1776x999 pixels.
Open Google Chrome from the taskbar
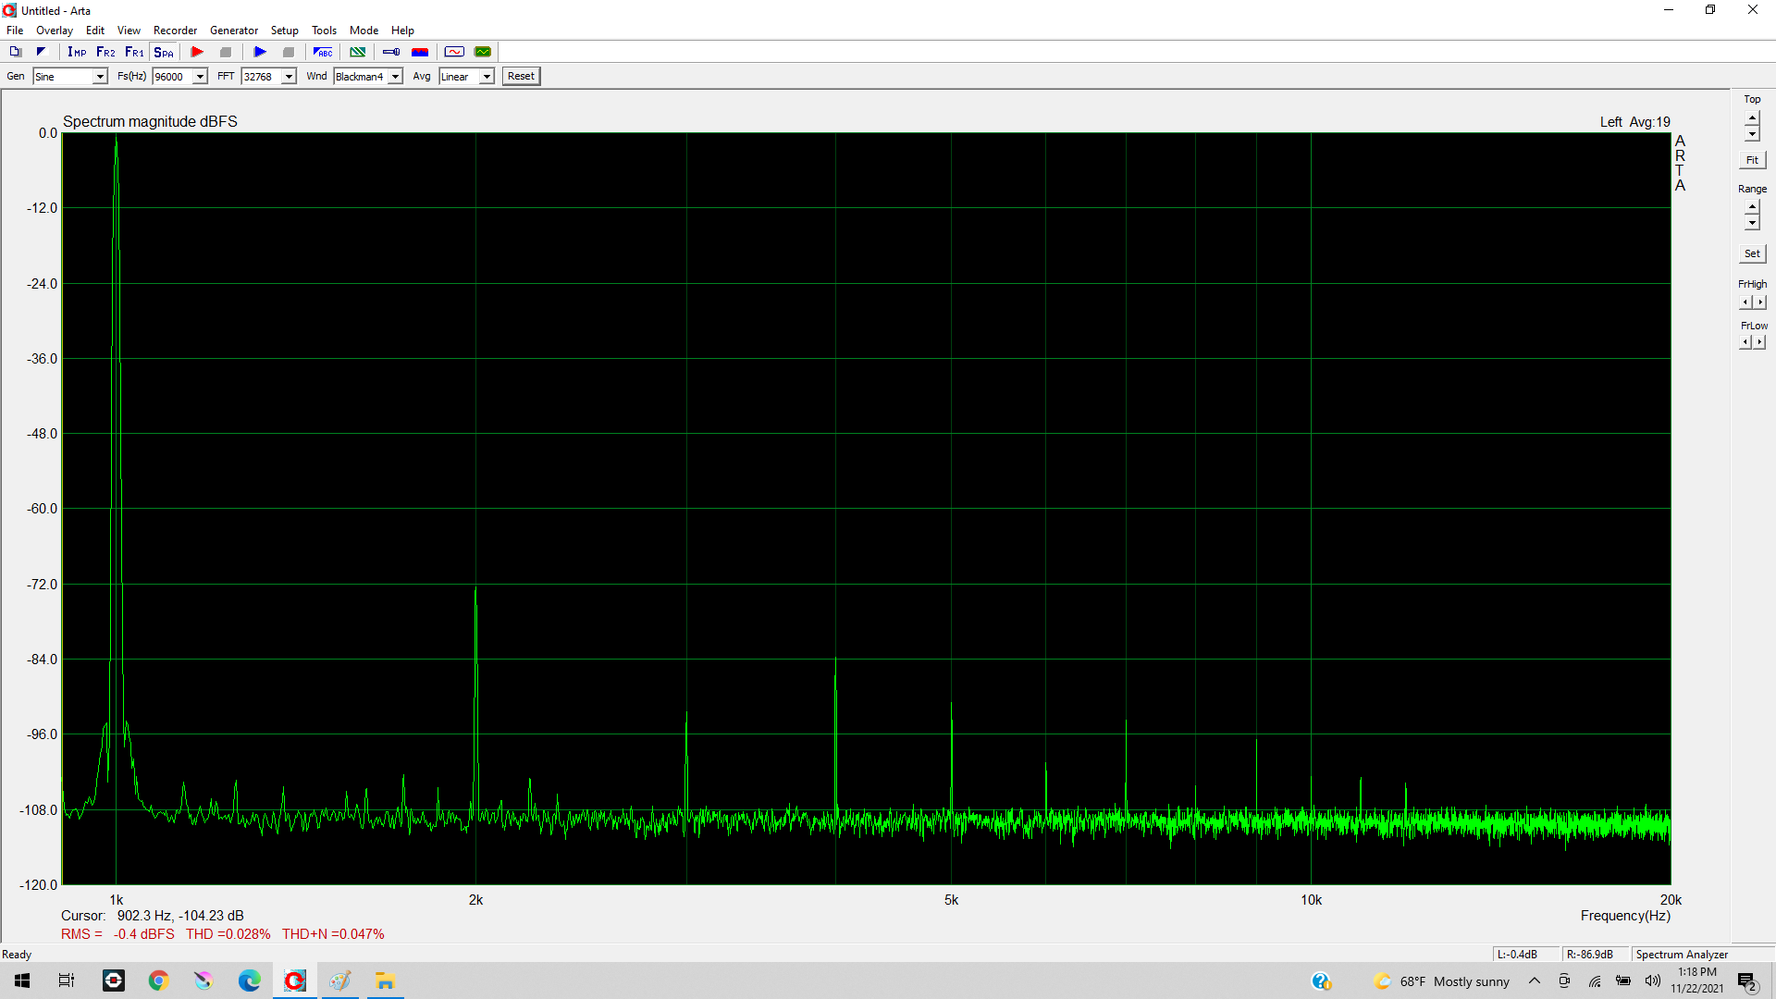coord(158,980)
